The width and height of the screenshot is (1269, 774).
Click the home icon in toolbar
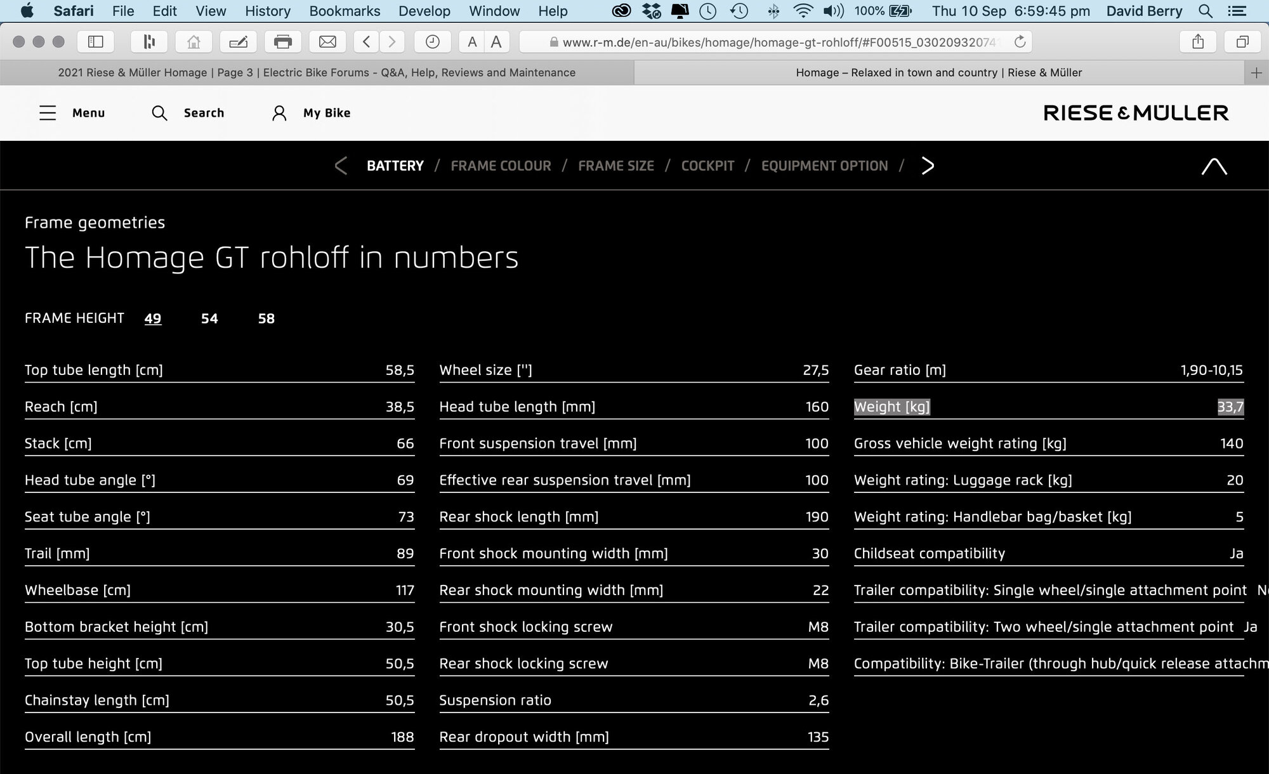pyautogui.click(x=194, y=42)
